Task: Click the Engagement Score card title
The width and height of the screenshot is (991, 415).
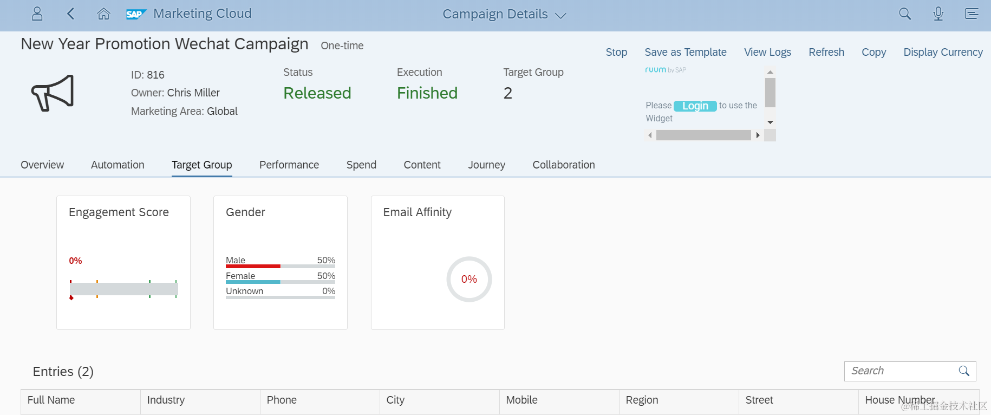Action: pos(119,212)
